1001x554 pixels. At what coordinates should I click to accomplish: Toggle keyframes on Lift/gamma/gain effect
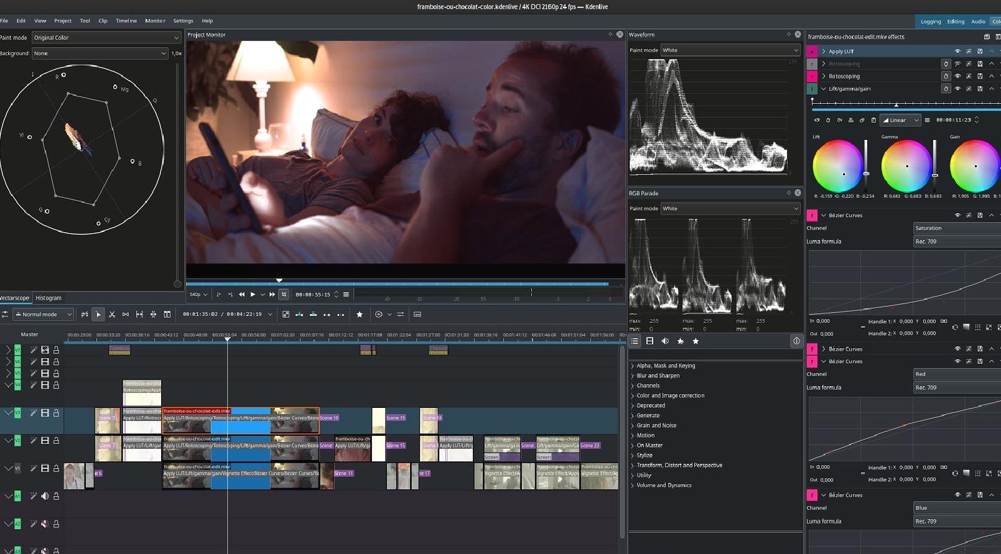click(x=946, y=89)
